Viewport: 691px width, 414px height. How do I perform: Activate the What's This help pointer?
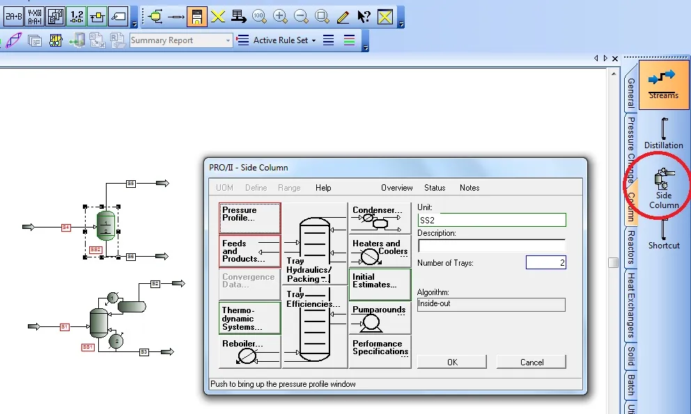[x=364, y=17]
